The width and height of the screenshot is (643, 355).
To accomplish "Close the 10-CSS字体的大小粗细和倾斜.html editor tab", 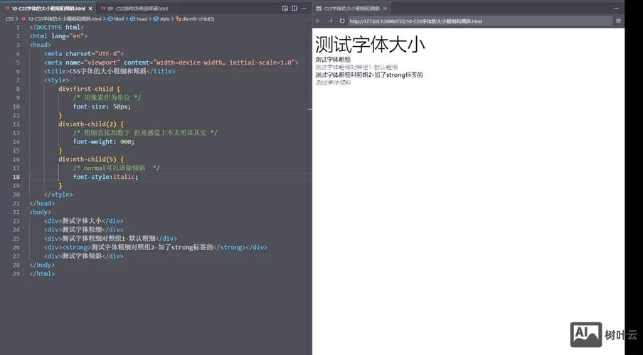I will 90,9.
